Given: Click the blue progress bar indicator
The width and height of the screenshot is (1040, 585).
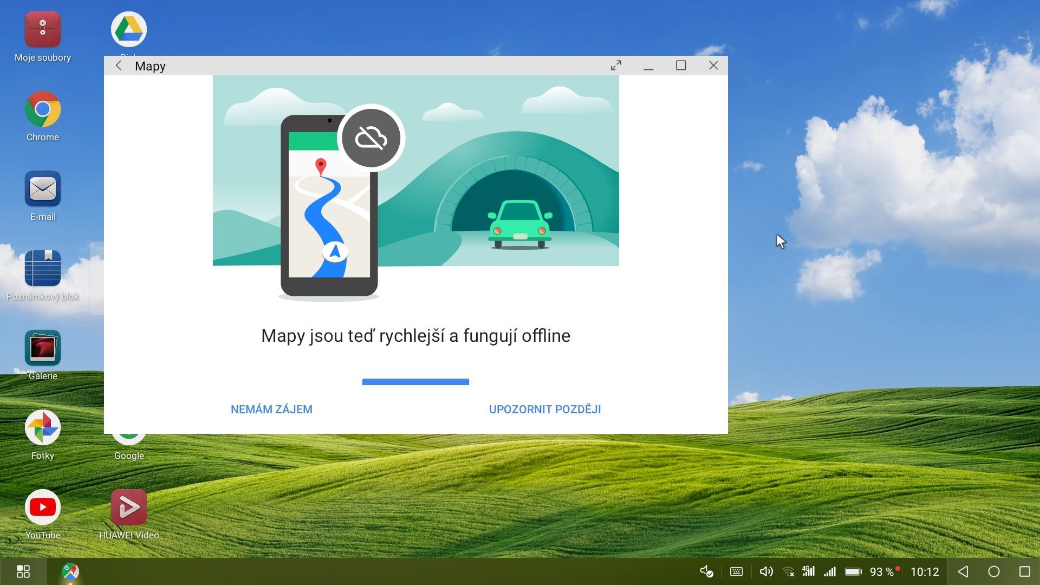Looking at the screenshot, I should (x=415, y=382).
